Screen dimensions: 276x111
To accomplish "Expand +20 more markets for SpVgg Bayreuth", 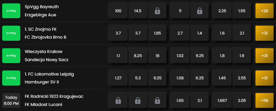I will tap(264, 11).
